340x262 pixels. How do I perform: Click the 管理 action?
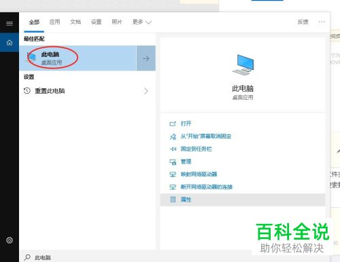coord(186,162)
